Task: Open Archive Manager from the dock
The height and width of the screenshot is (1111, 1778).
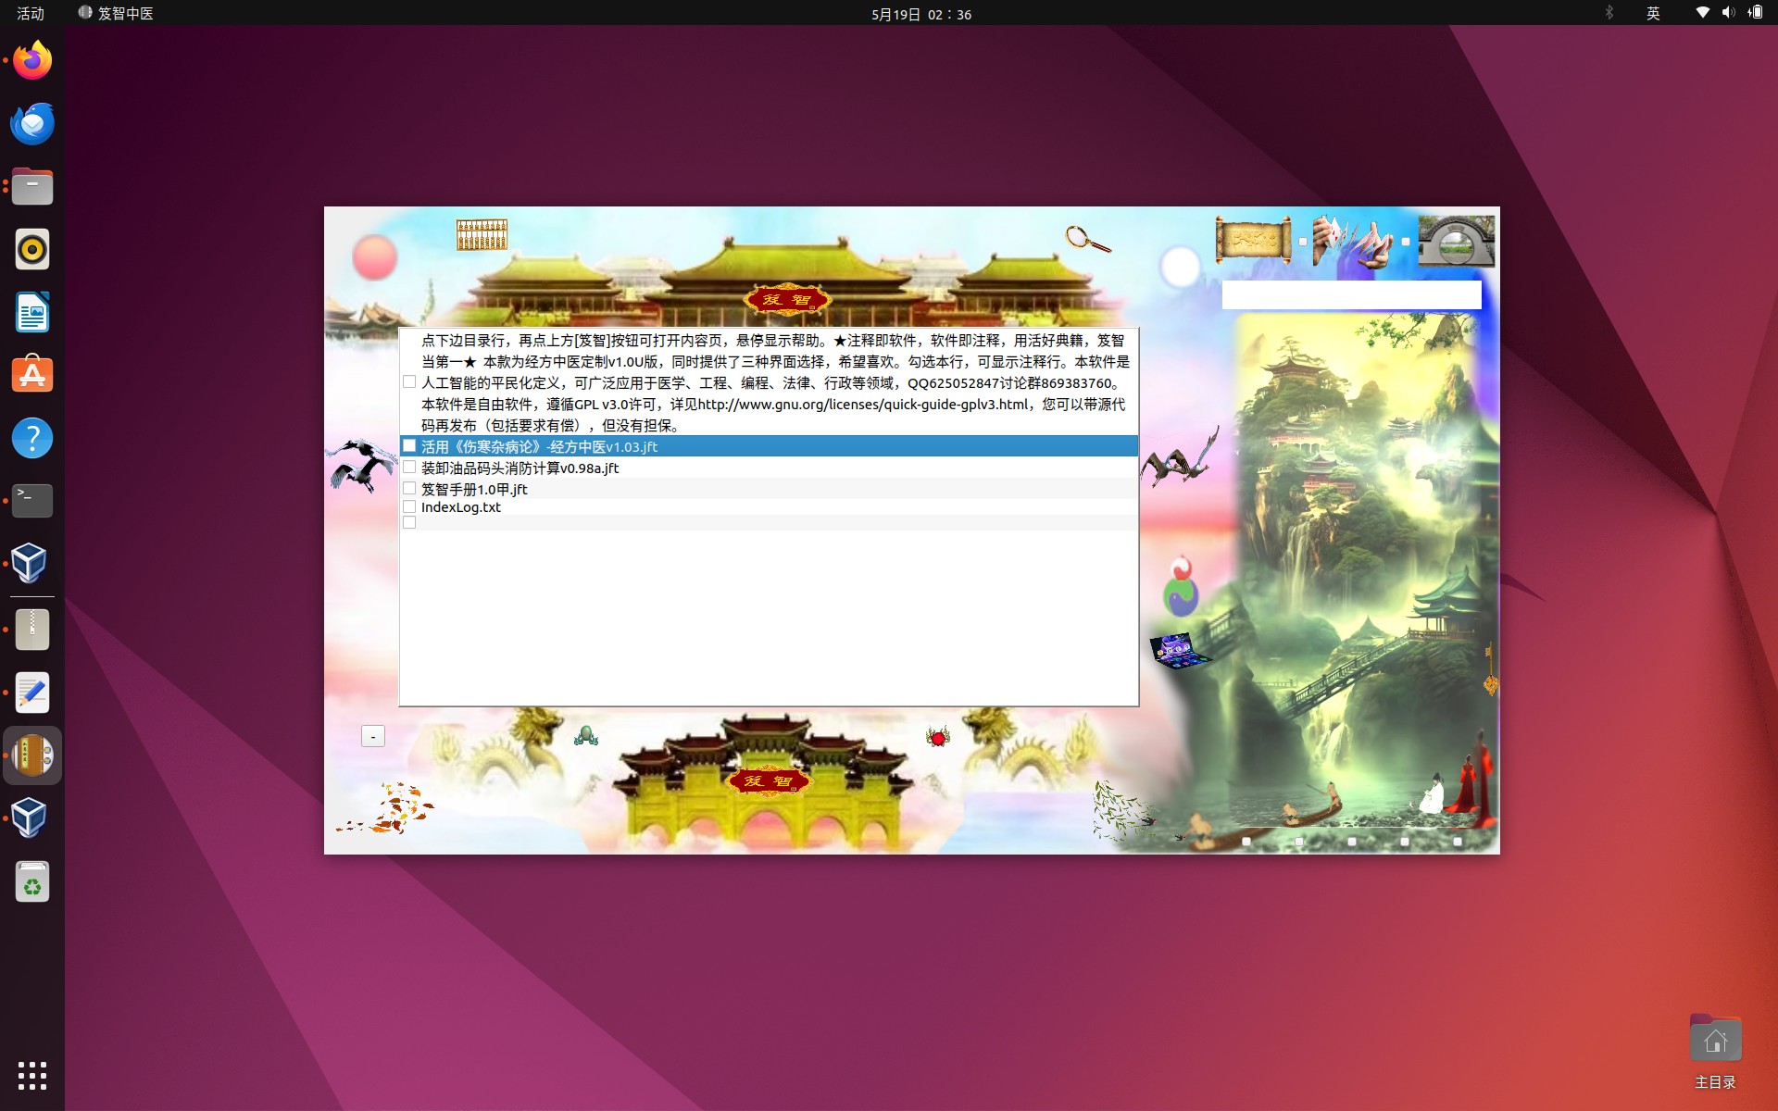Action: pos(32,630)
